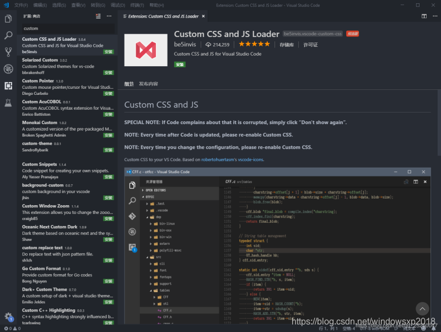441x332 pixels.
Task: Open the 选择(S) menu
Action: pos(59,5)
